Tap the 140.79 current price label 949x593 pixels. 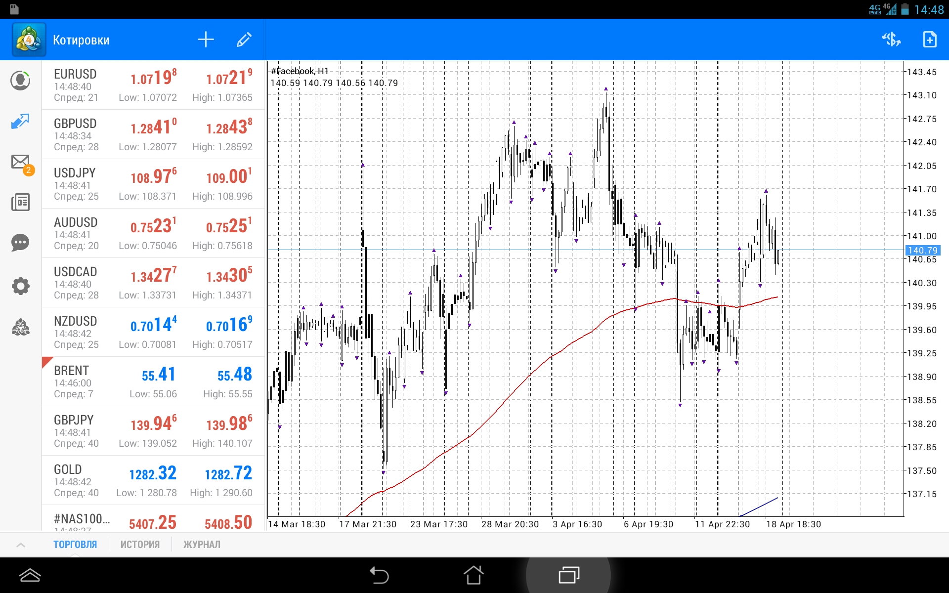pos(922,251)
